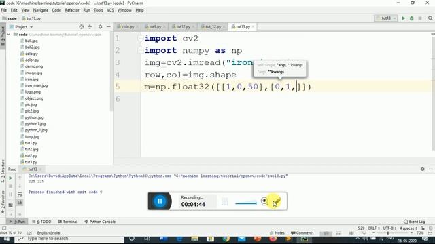Adjust the recorder volume slider
This screenshot has width=435, height=244.
(246, 203)
